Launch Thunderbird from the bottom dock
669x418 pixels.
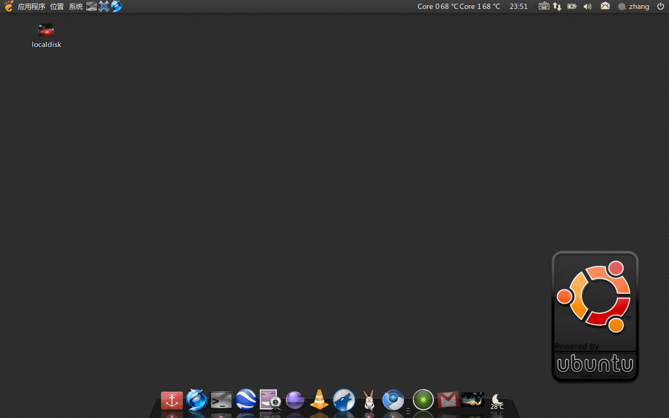[197, 400]
